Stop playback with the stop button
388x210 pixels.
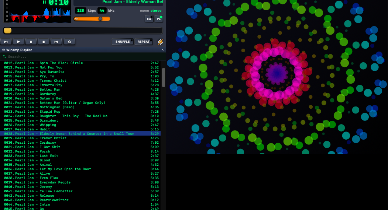click(x=44, y=42)
